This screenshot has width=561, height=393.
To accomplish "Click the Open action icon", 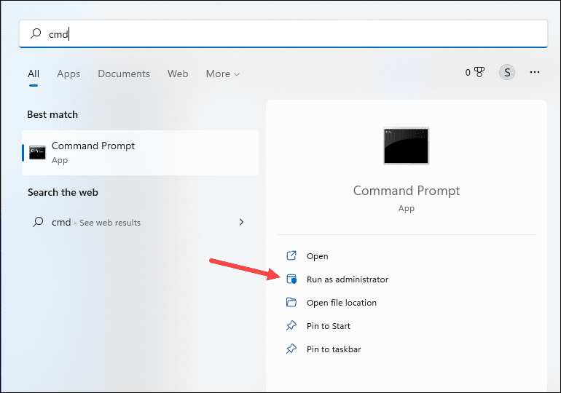I will (291, 256).
